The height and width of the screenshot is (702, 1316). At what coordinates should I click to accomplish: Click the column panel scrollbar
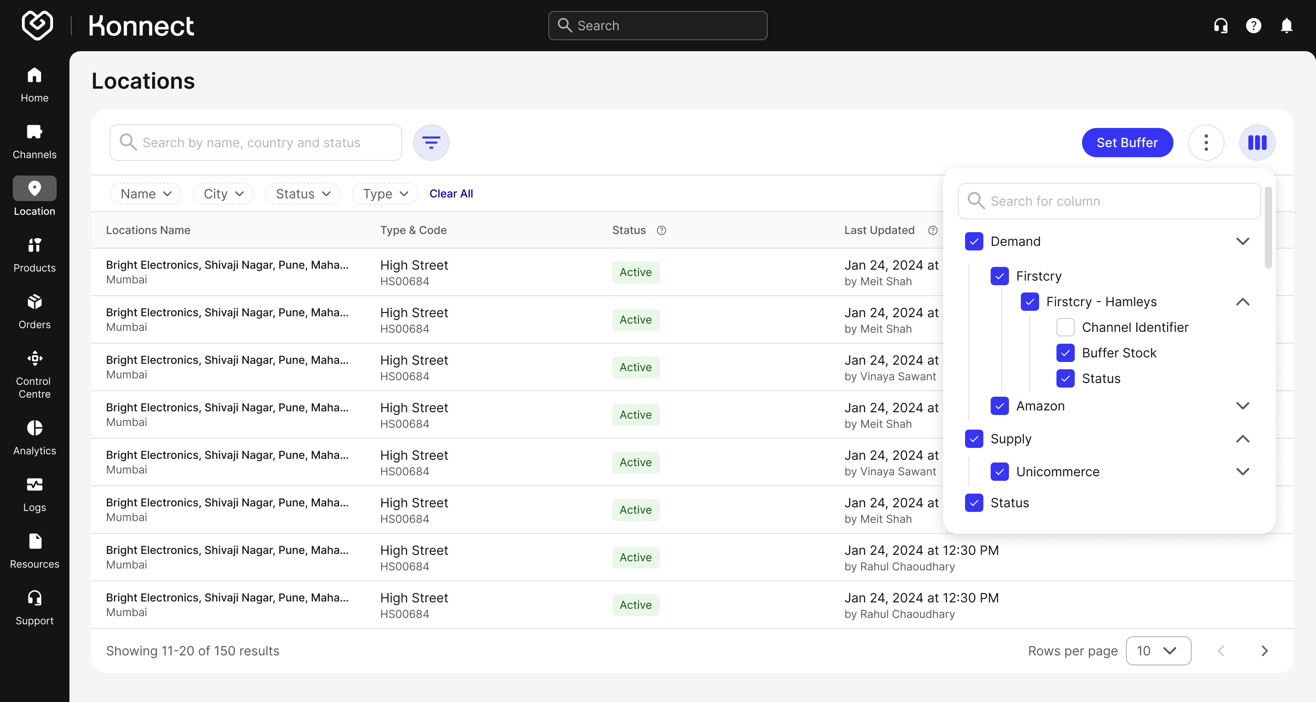1268,227
